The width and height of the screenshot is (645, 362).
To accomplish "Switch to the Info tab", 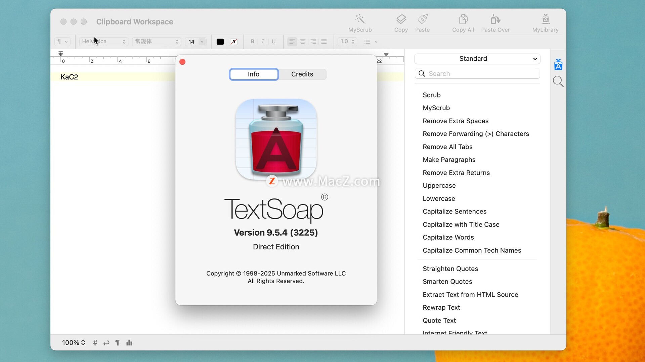I will 254,74.
